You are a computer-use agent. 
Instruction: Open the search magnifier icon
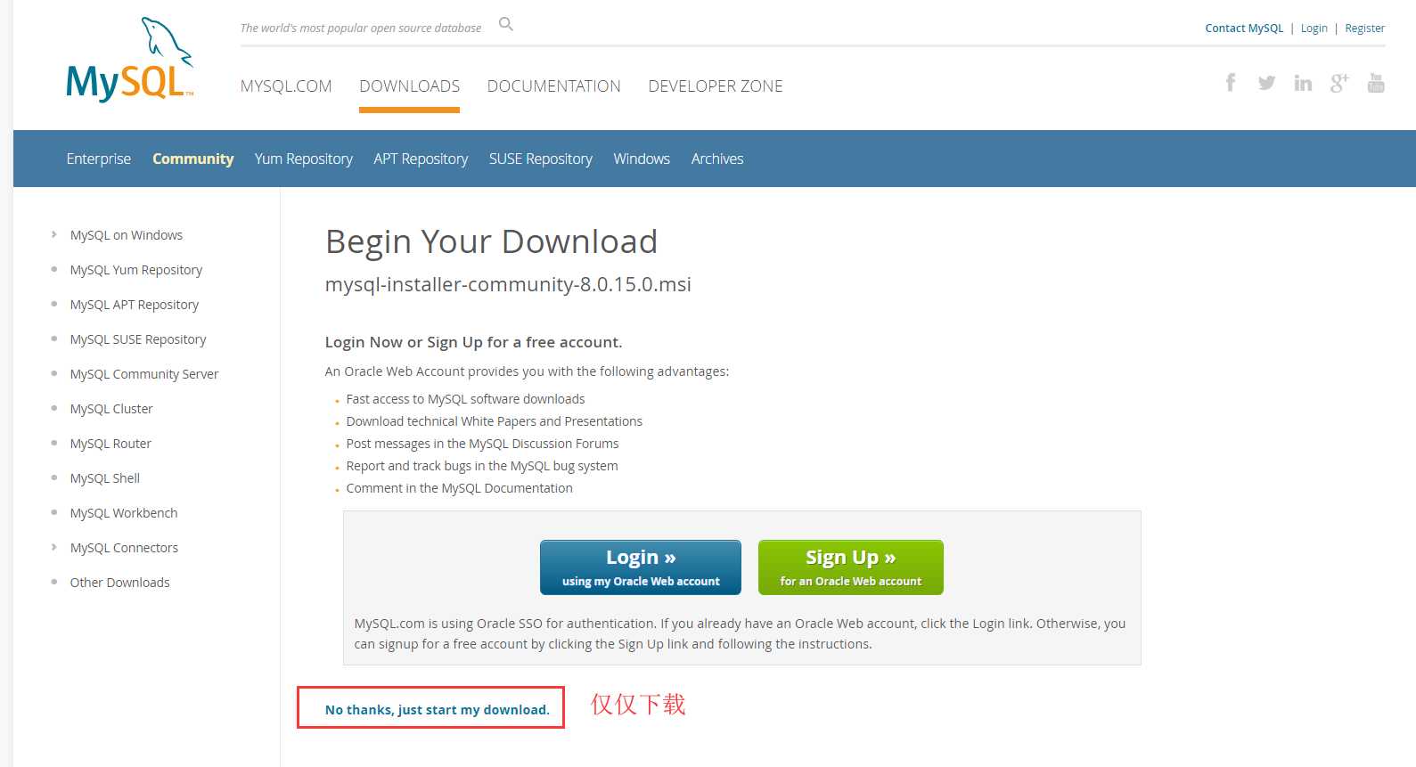pyautogui.click(x=506, y=24)
